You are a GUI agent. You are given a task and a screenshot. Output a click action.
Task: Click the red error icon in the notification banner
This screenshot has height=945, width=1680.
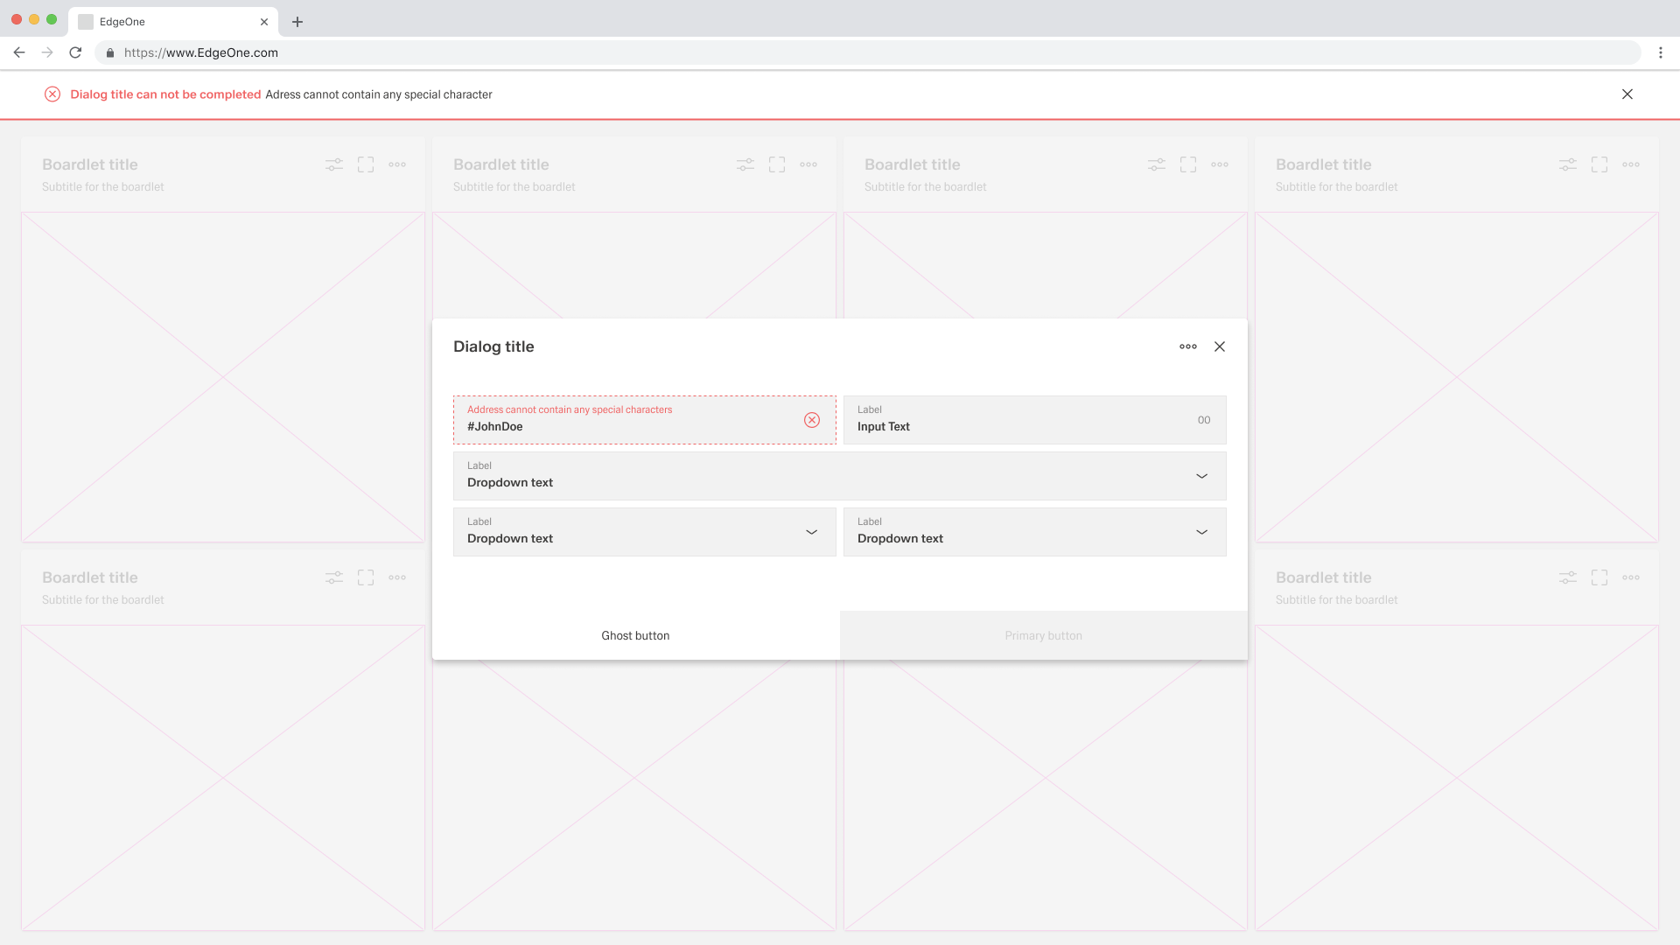[52, 94]
